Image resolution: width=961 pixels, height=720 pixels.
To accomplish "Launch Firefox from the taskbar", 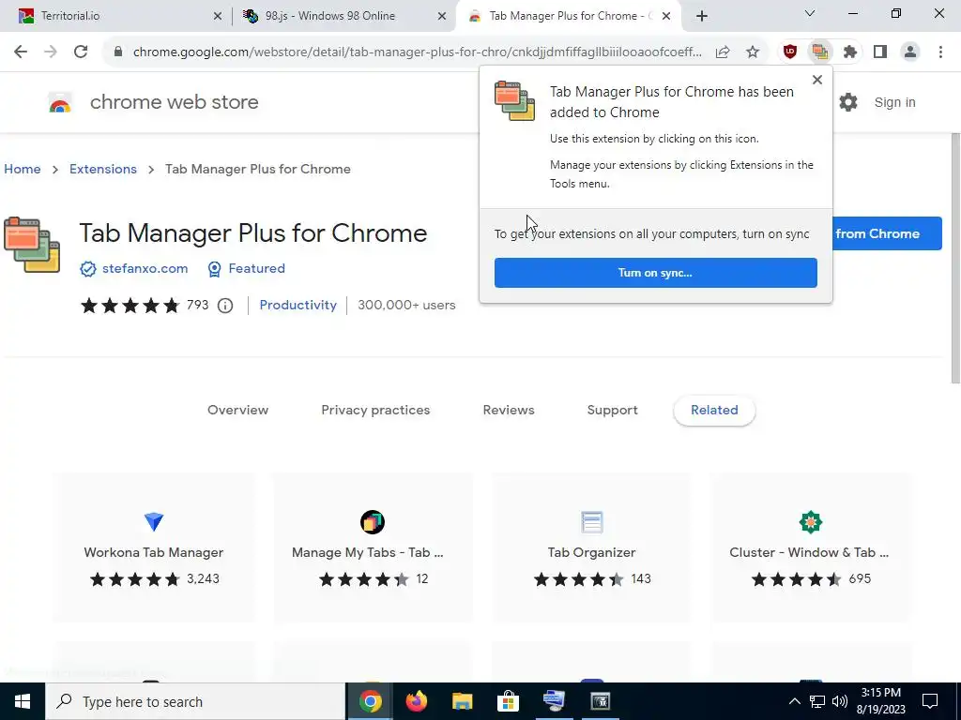I will tap(416, 701).
